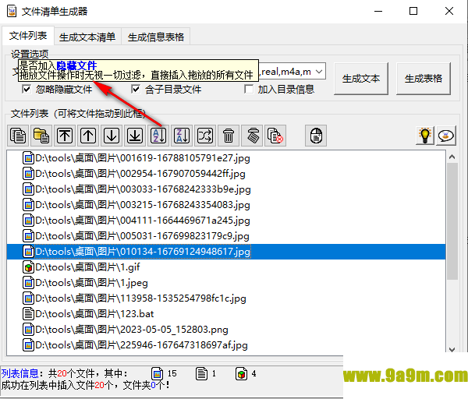468x399 pixels.
Task: Shuffle file list order randomly
Action: [205, 136]
